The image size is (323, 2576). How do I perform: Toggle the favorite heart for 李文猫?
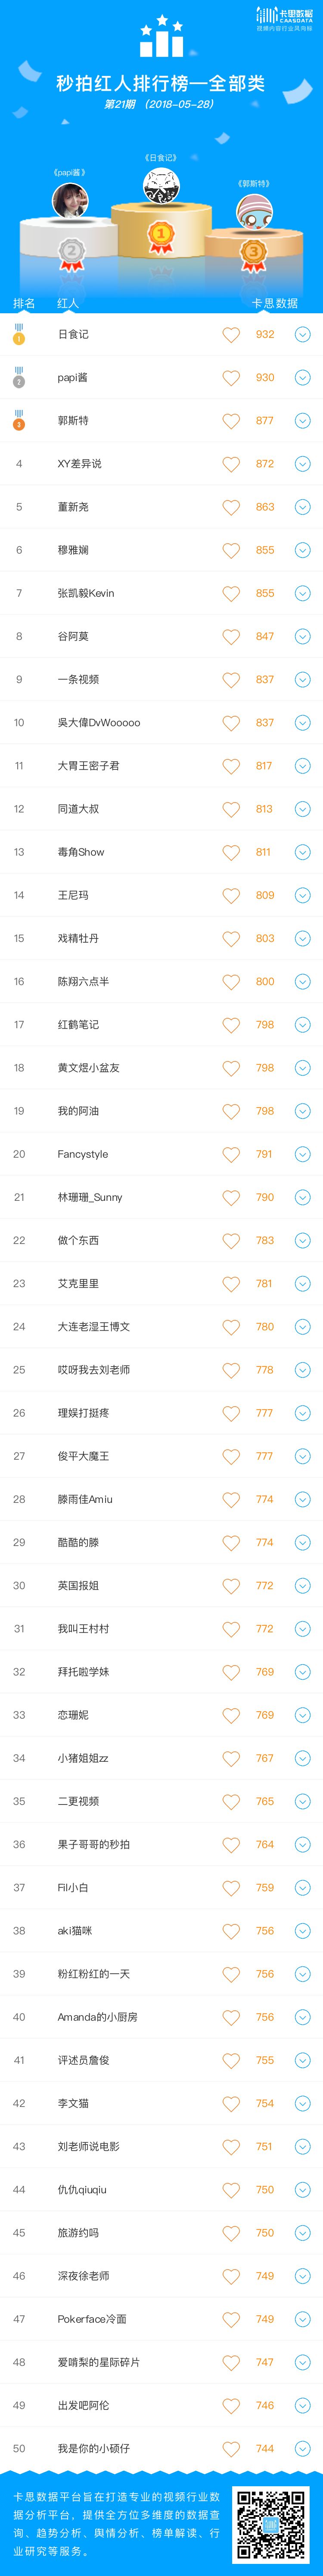pos(230,2103)
